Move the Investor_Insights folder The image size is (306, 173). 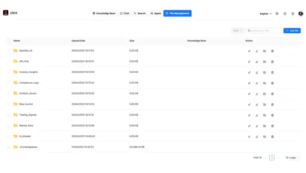click(x=265, y=72)
